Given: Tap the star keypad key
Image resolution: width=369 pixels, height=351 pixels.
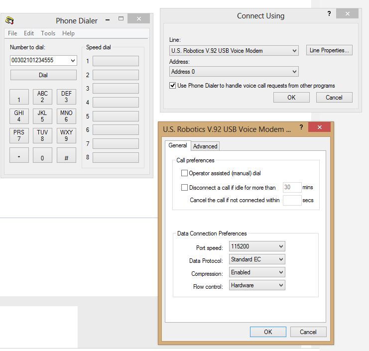Looking at the screenshot, I should tap(19, 155).
